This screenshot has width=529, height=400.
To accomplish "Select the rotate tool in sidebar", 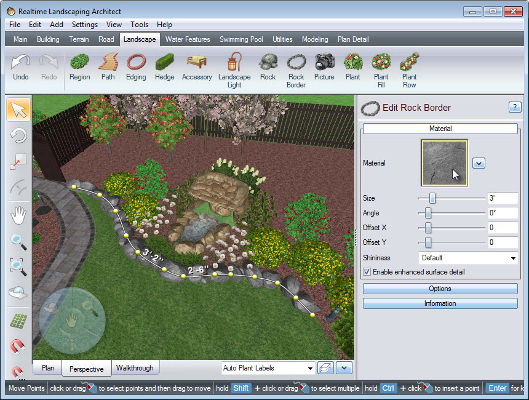I will tap(18, 136).
